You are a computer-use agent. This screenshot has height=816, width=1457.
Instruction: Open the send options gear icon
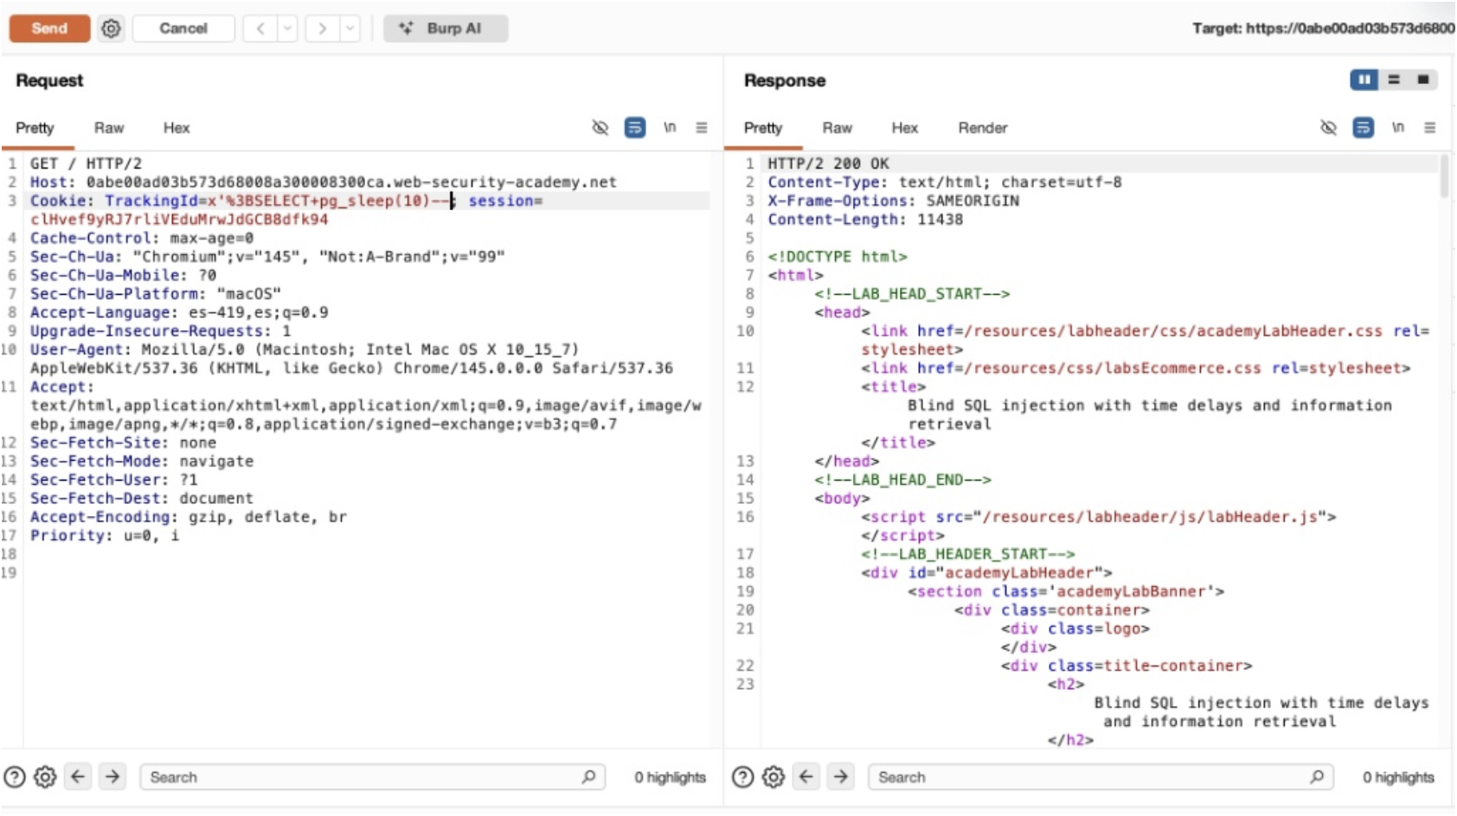point(111,29)
